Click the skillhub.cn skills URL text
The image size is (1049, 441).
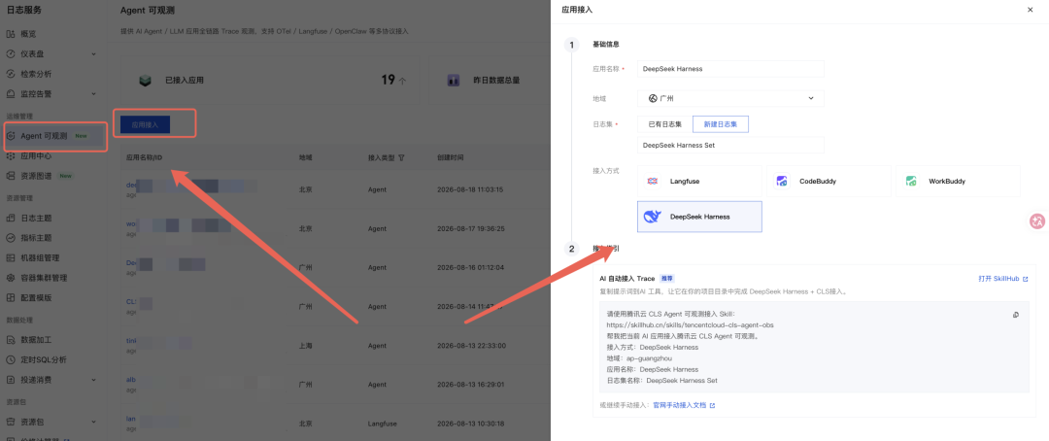tap(690, 324)
